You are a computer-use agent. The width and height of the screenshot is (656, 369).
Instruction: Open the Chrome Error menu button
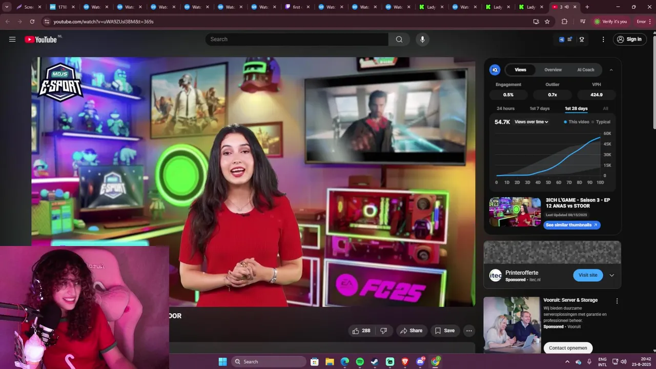pos(644,22)
